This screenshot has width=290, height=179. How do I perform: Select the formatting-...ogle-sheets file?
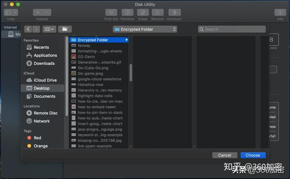[x=99, y=51]
